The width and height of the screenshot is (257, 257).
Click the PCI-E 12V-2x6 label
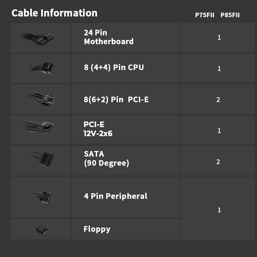click(x=98, y=129)
